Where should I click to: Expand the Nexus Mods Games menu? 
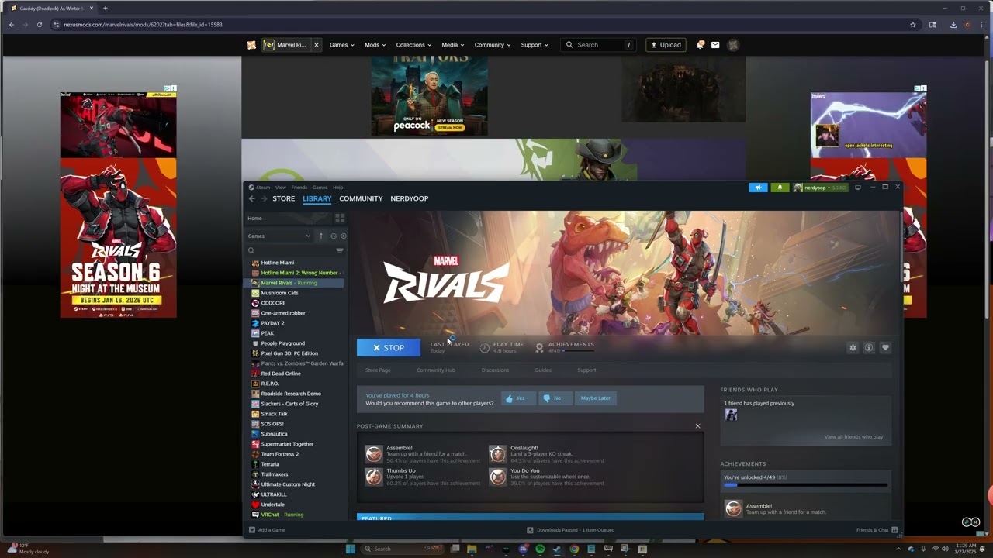(341, 45)
